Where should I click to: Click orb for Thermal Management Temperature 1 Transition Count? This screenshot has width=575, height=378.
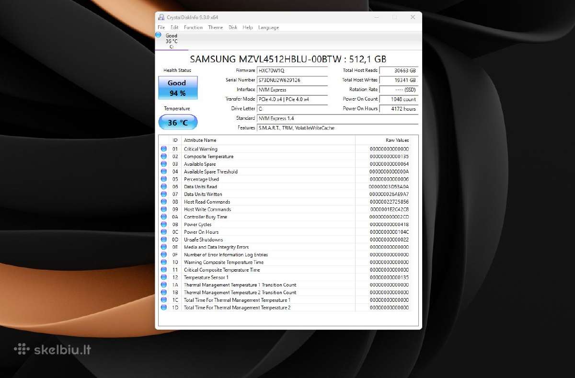pyautogui.click(x=164, y=285)
